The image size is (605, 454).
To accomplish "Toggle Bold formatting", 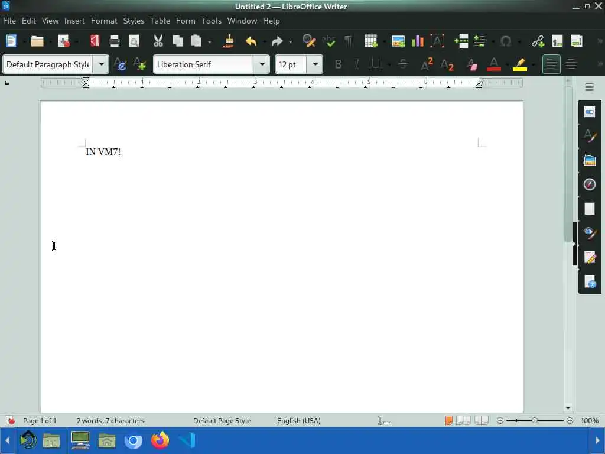I will coord(338,64).
